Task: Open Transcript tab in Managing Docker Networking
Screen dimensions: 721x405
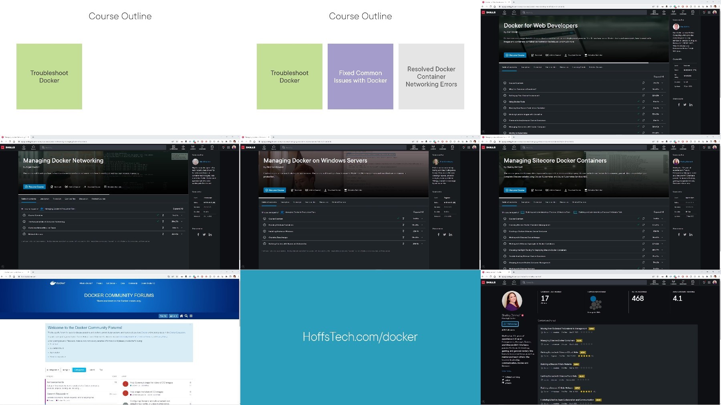Action: tap(57, 199)
